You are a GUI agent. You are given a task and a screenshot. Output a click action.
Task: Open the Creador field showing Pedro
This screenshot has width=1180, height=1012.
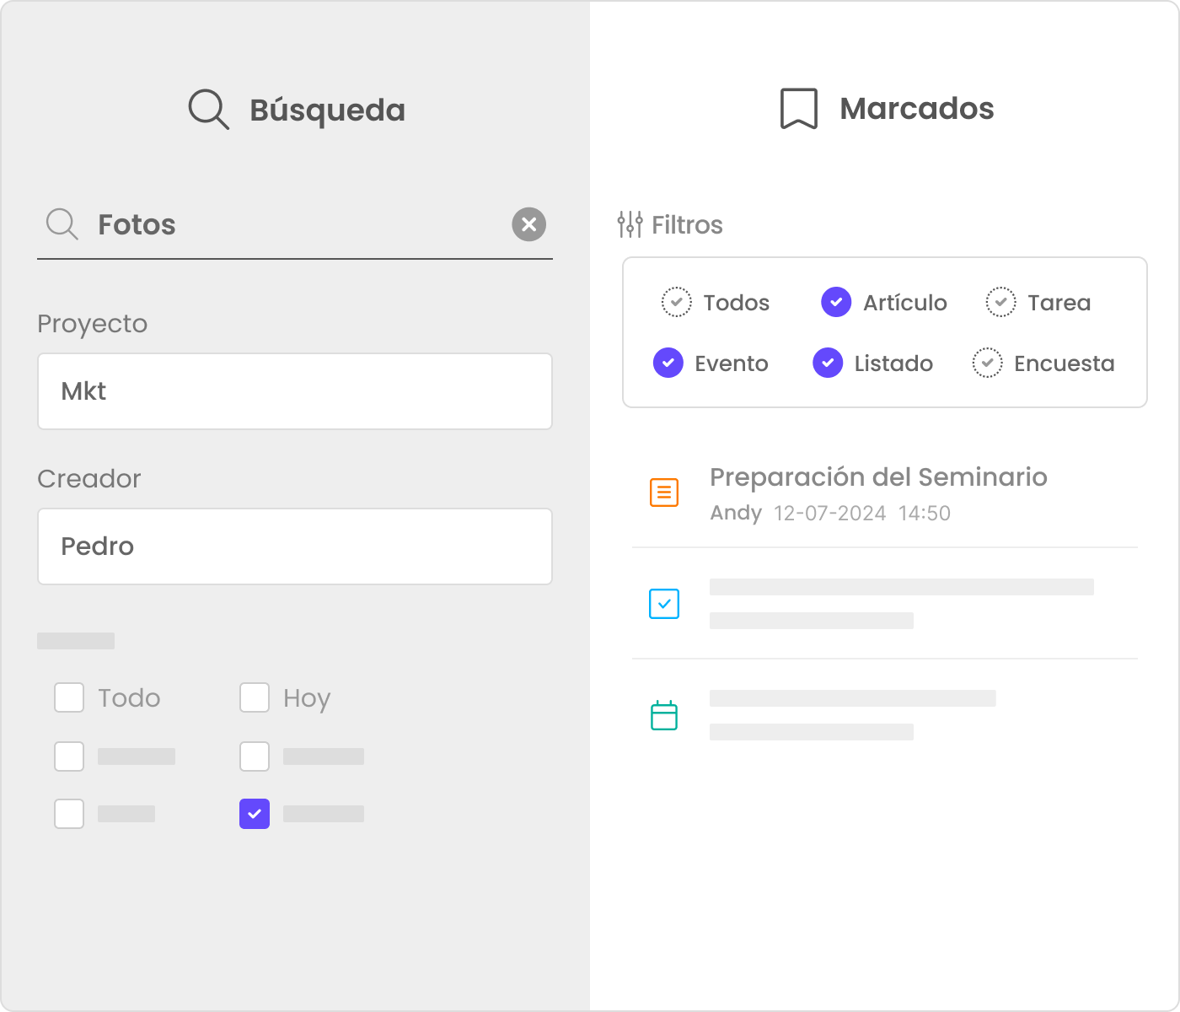(x=295, y=546)
